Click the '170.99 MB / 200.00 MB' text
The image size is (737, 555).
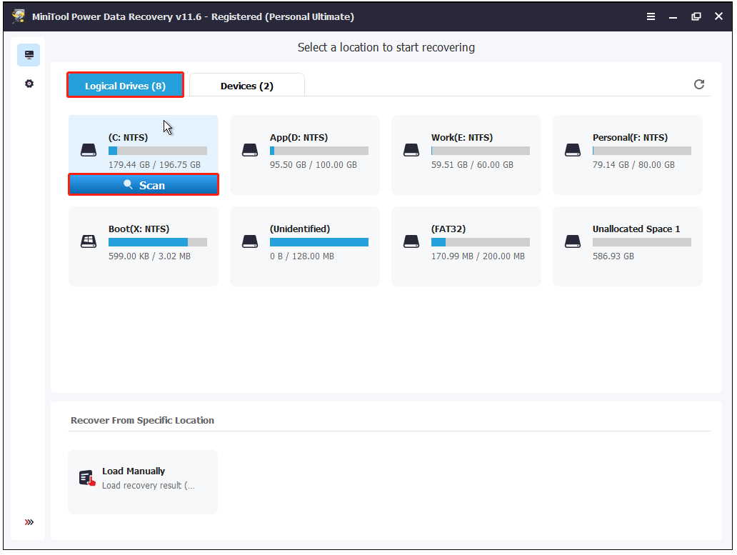(478, 256)
